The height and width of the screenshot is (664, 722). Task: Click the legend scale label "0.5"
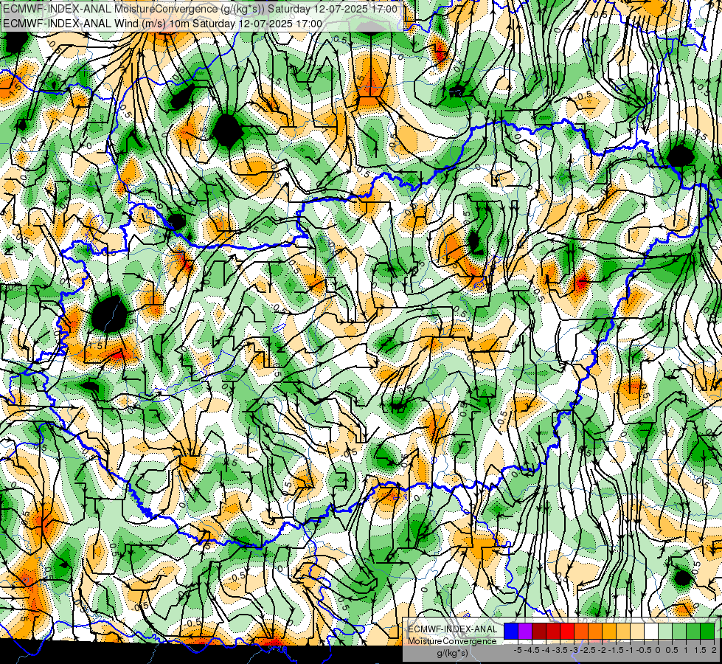(672, 650)
